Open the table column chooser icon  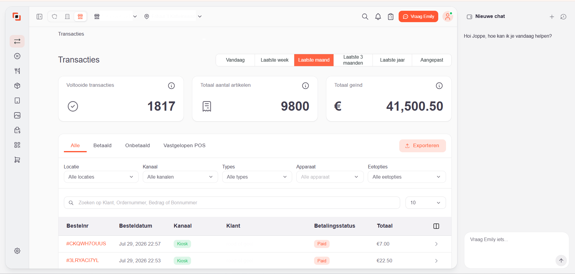pyautogui.click(x=436, y=226)
